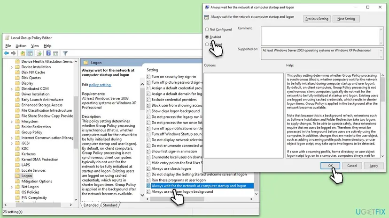389x218 pixels.
Task: Click policy icon beside 'Always use classic logon'
Action: (148, 168)
